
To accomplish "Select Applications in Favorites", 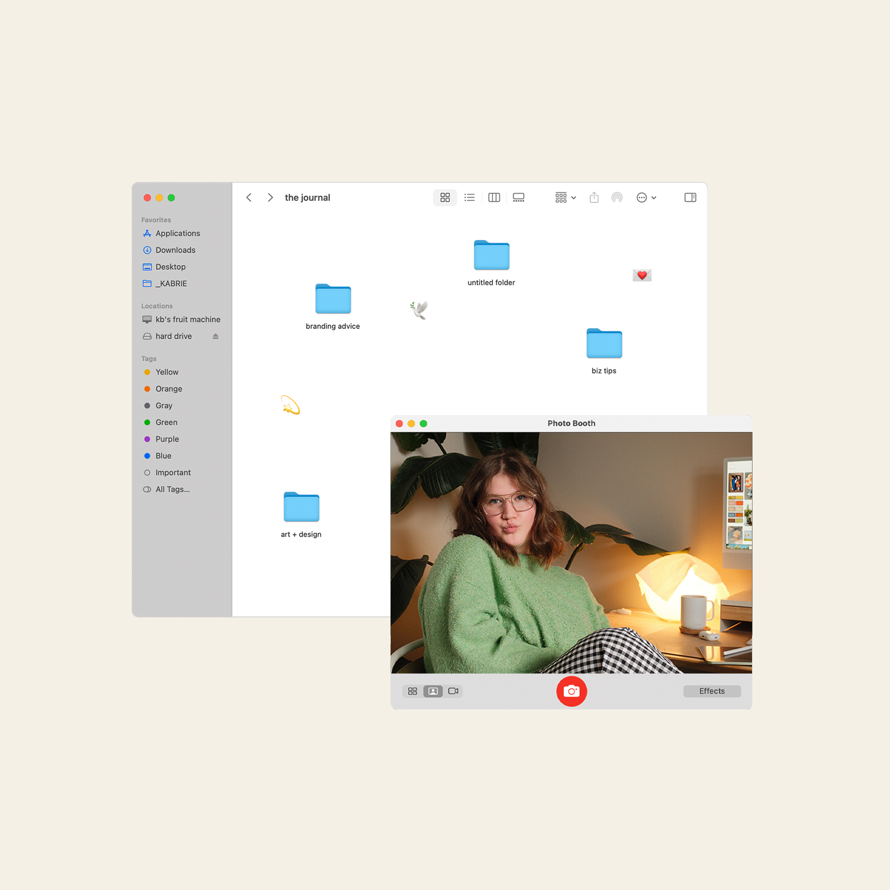I will [x=178, y=234].
